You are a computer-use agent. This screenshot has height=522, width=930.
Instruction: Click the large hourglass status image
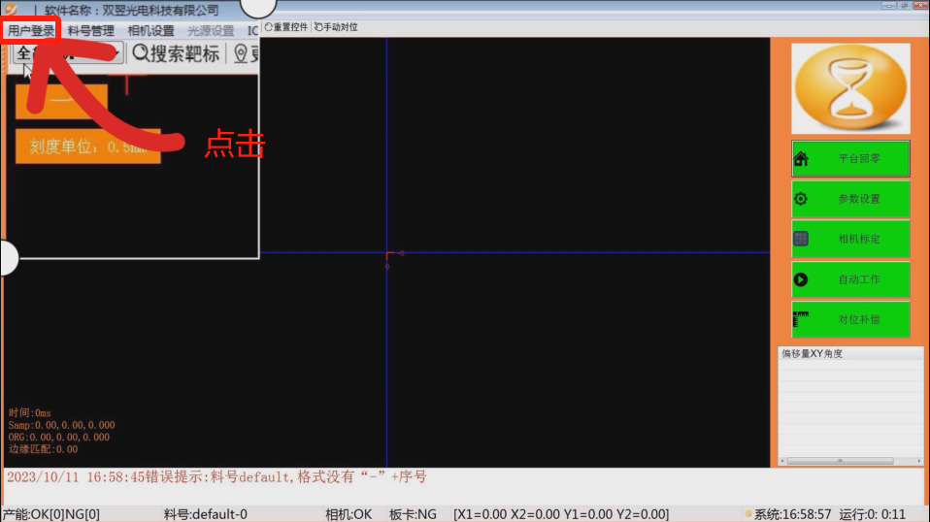850,88
